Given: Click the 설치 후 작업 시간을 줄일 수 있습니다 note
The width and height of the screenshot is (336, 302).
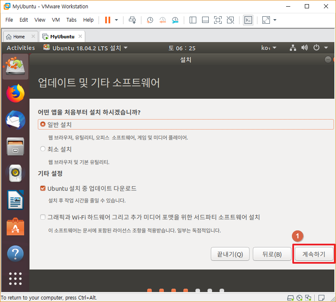Looking at the screenshot, I should [x=87, y=200].
